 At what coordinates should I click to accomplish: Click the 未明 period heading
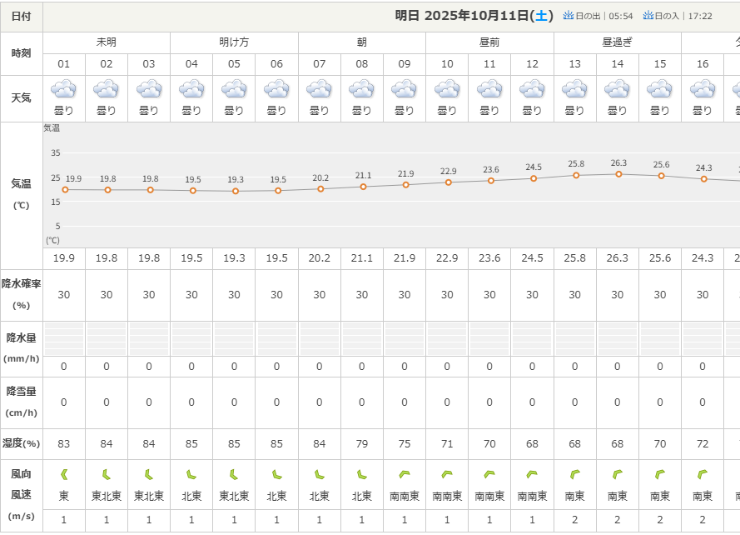point(107,42)
